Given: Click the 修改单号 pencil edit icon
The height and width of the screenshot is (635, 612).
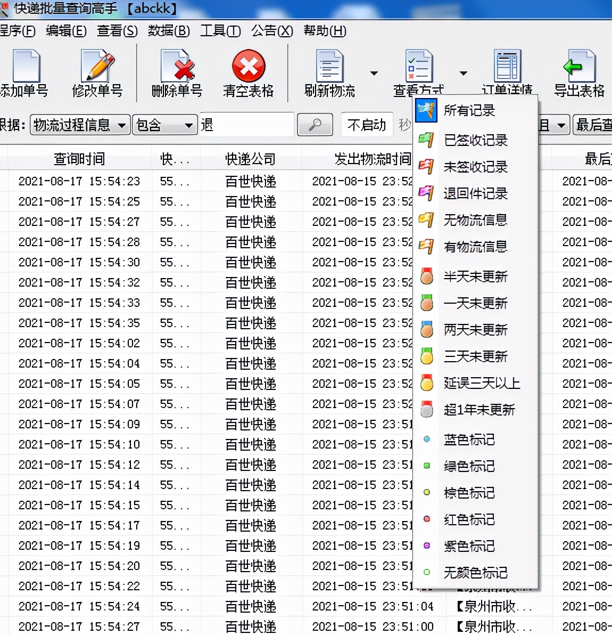Looking at the screenshot, I should [97, 66].
